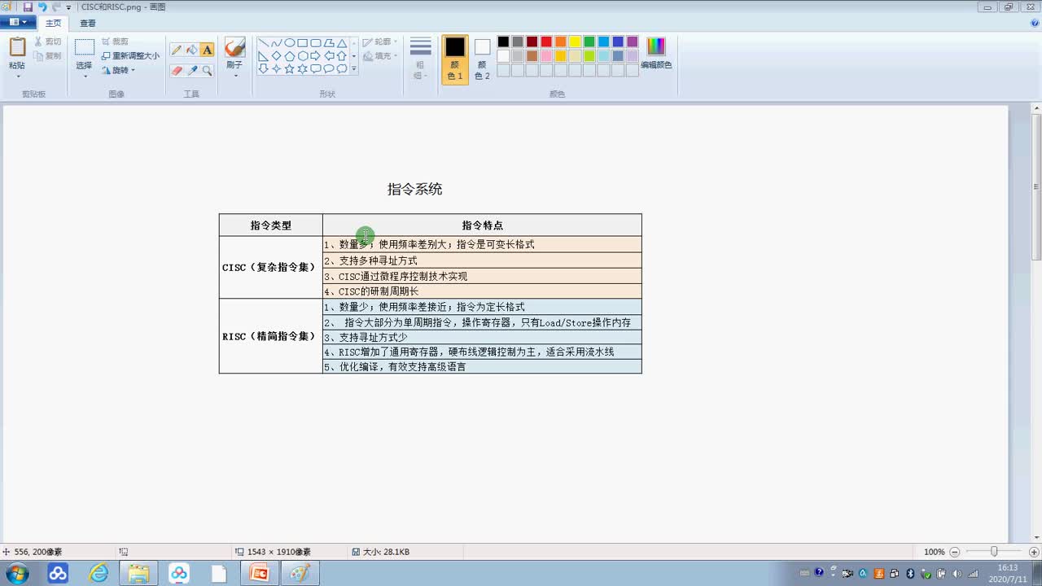Open Internet Explorer from the taskbar
This screenshot has width=1042, height=586.
99,573
